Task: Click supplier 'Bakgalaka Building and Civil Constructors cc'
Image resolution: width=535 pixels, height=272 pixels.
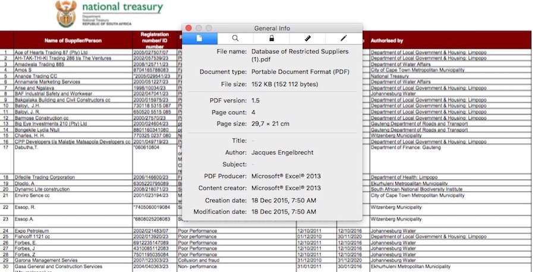Action: 62,100
